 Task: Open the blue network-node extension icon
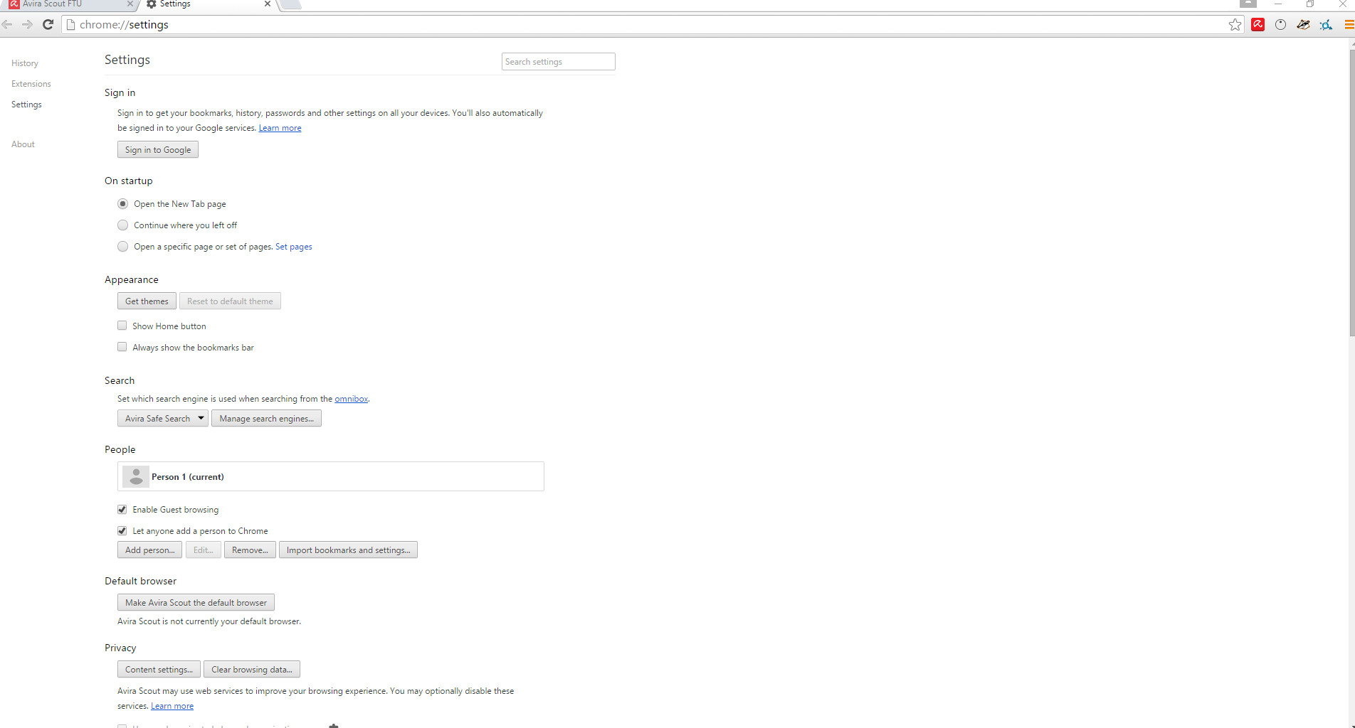click(x=1326, y=25)
